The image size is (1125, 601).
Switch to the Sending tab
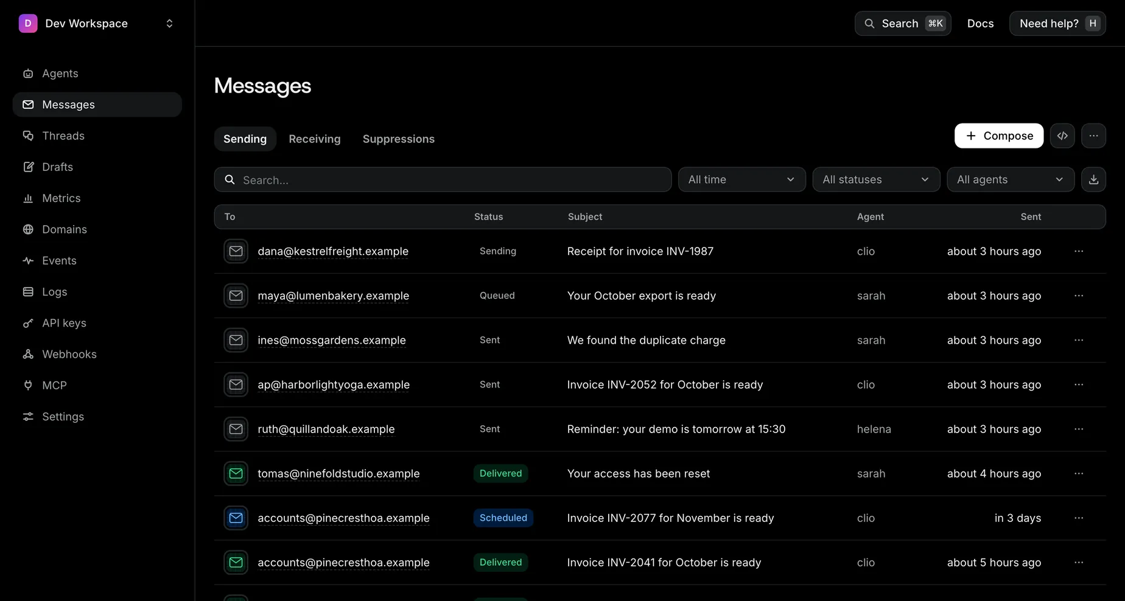tap(245, 139)
